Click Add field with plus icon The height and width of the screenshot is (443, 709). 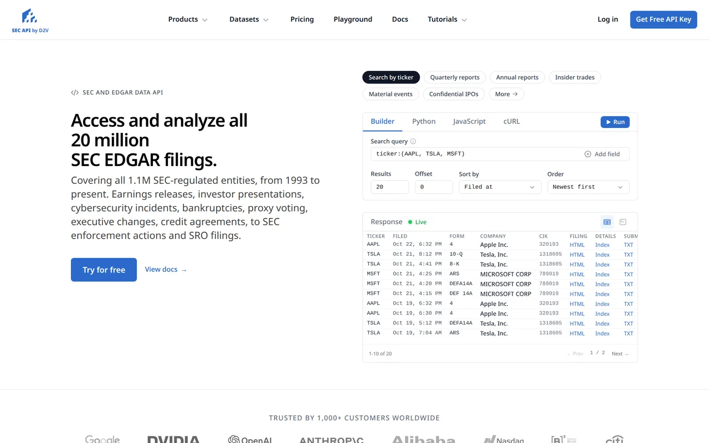[602, 154]
